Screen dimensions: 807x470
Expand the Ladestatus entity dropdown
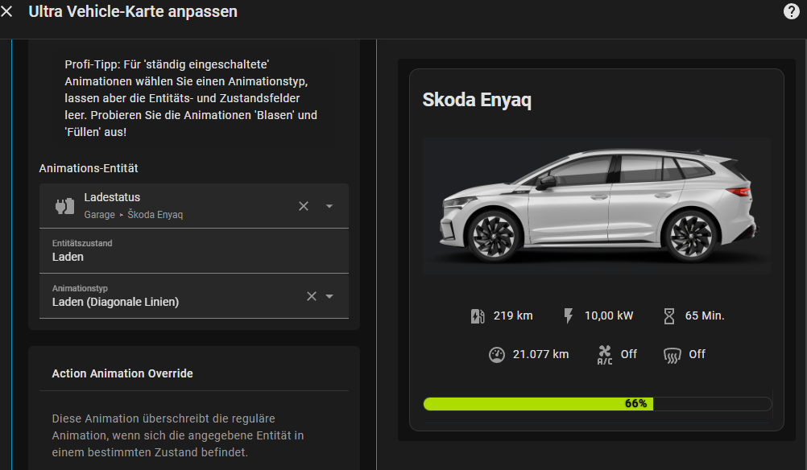329,206
